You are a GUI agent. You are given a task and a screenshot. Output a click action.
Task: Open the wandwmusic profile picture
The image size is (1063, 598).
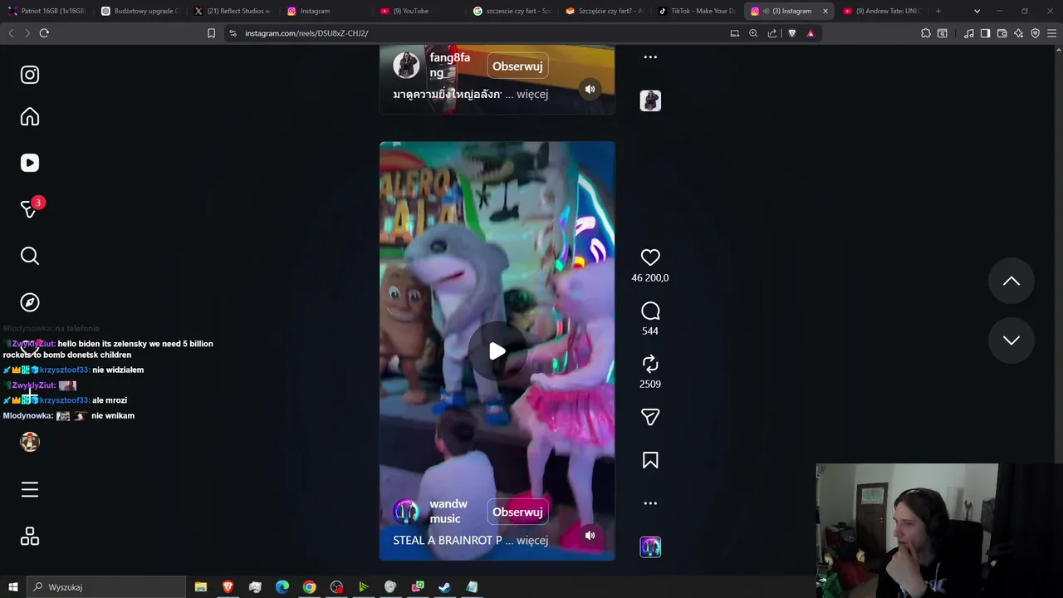point(406,512)
